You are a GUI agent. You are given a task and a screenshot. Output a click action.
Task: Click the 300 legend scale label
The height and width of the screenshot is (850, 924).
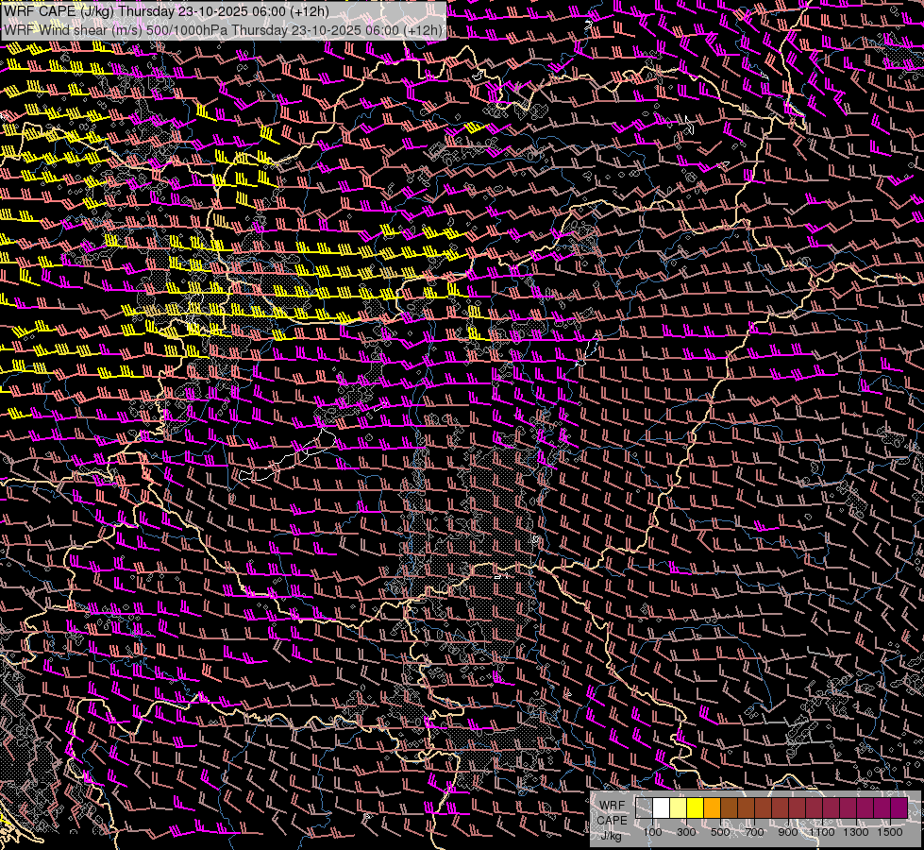686,832
